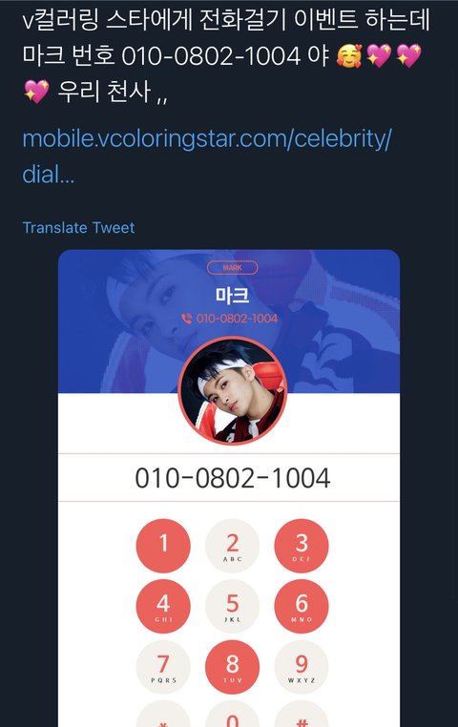Tap keypad digit 8 TUV

pyautogui.click(x=232, y=667)
